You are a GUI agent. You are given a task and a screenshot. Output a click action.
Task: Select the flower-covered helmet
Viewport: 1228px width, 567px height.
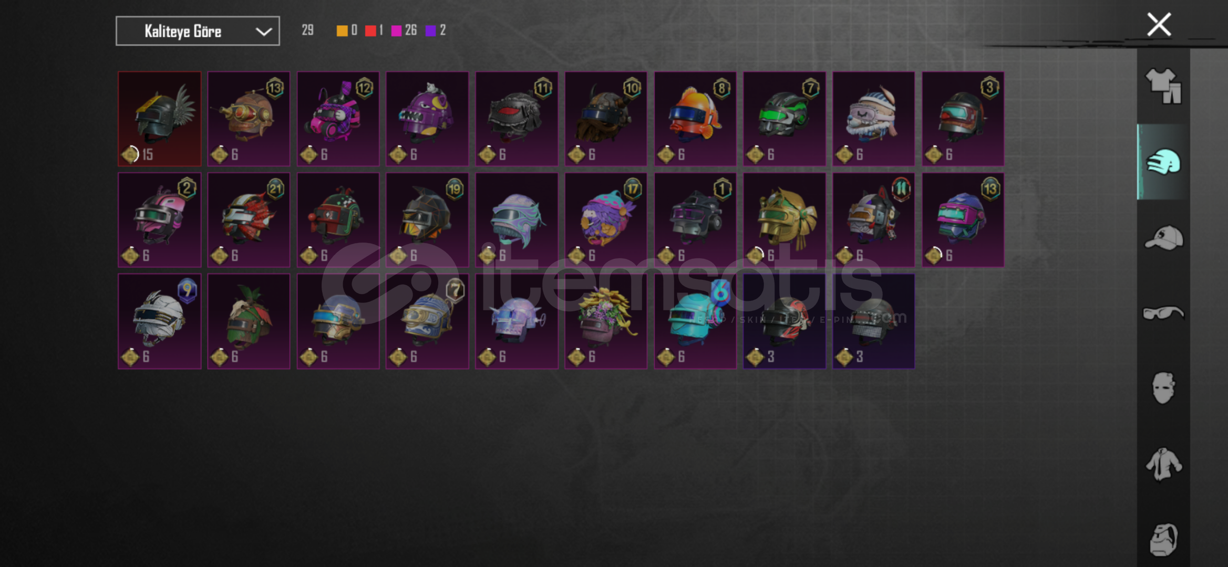(606, 321)
